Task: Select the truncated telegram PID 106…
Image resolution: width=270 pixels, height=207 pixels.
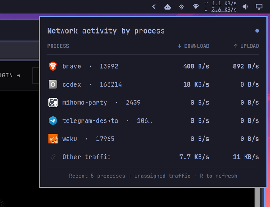Action: click(x=145, y=121)
